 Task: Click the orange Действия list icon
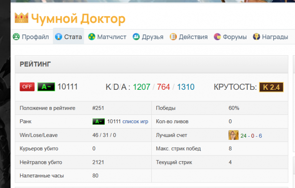tap(173, 36)
